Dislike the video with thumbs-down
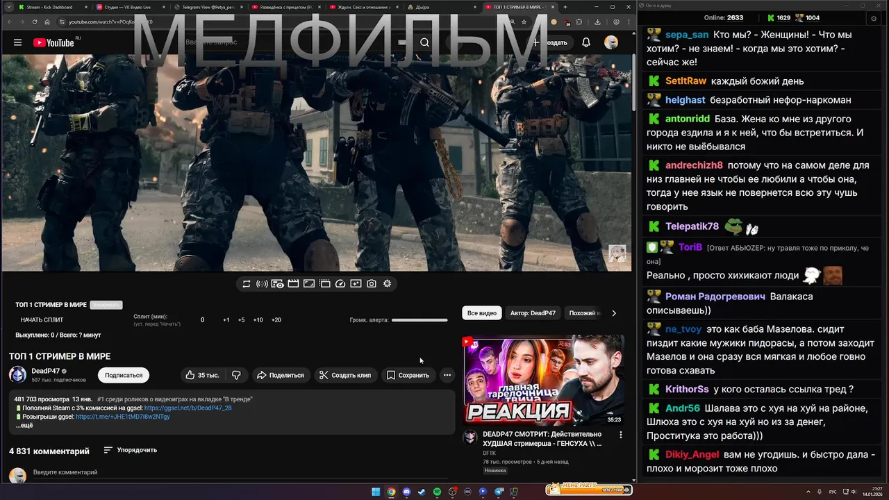The width and height of the screenshot is (889, 500). coord(236,375)
